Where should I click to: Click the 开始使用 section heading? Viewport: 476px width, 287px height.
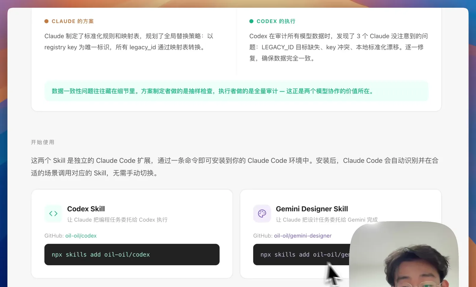pyautogui.click(x=43, y=142)
